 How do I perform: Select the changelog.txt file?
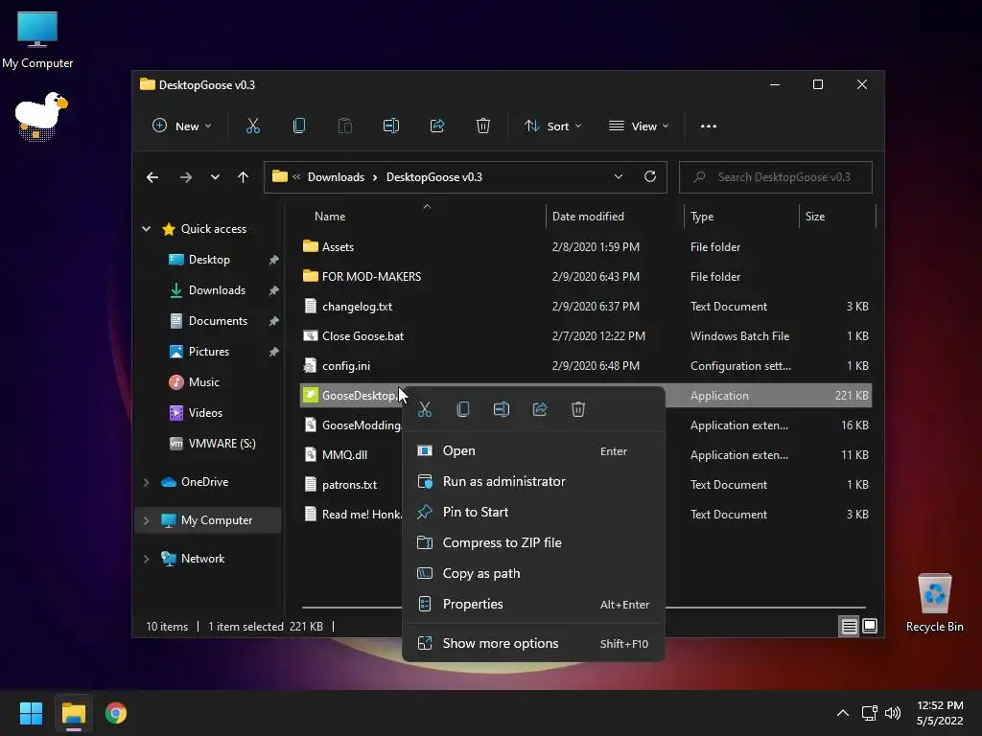point(586,306)
